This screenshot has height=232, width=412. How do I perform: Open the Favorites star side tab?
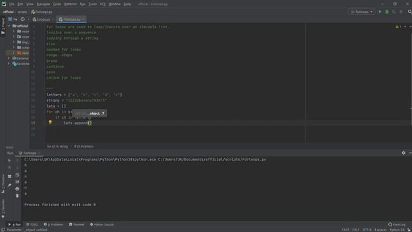tap(3, 209)
